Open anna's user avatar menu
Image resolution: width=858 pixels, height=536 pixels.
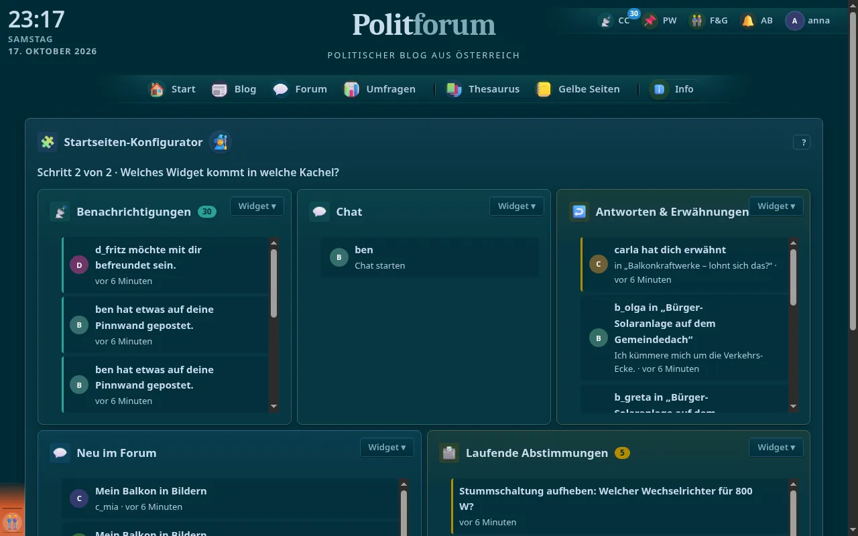pyautogui.click(x=794, y=21)
